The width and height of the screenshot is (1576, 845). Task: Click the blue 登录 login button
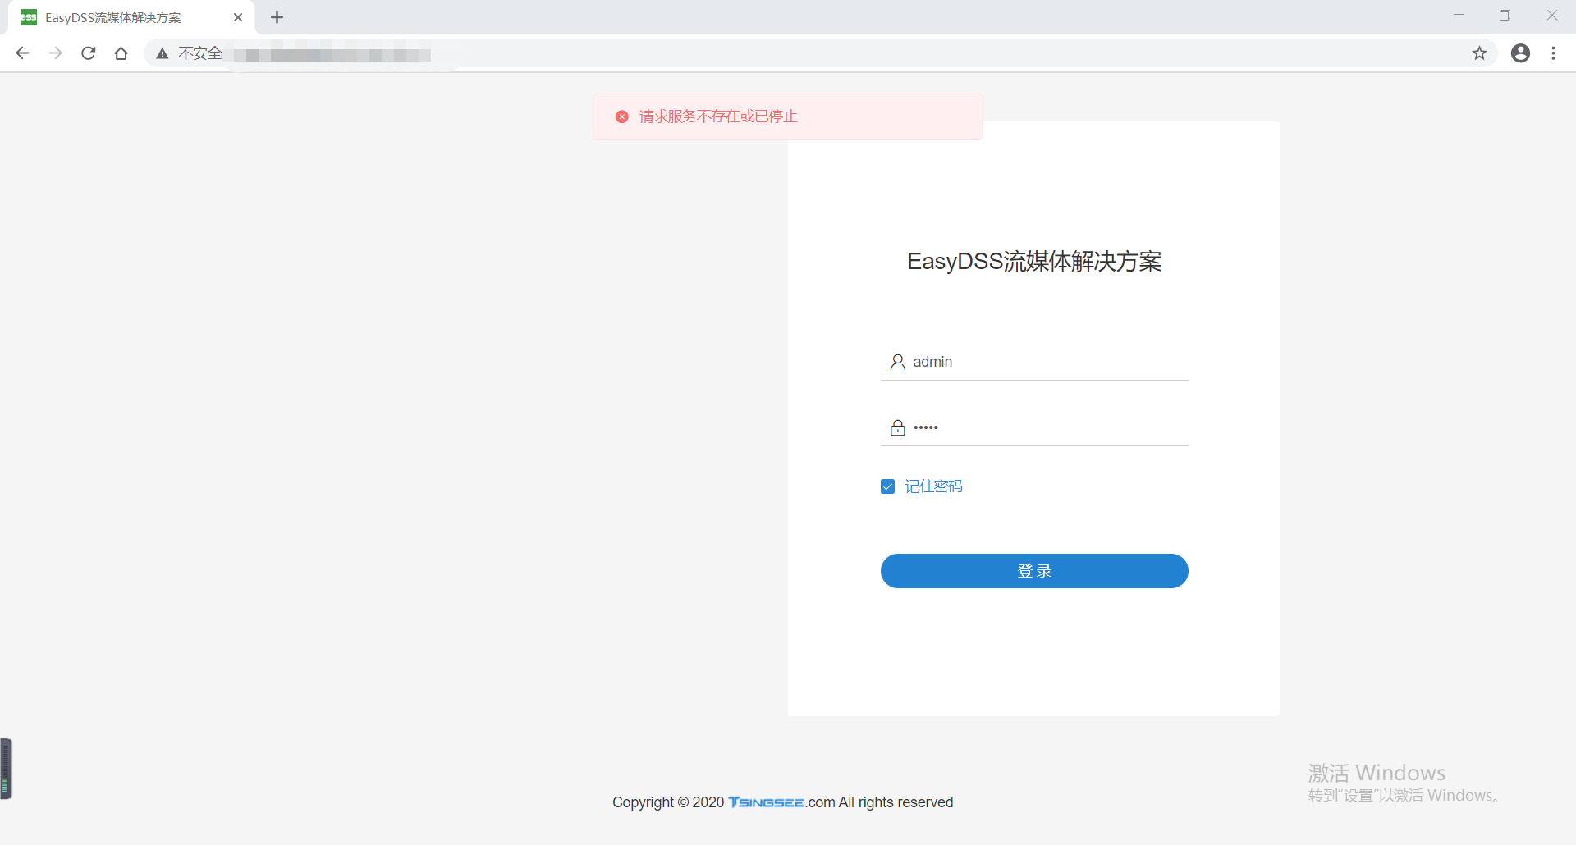pyautogui.click(x=1034, y=571)
